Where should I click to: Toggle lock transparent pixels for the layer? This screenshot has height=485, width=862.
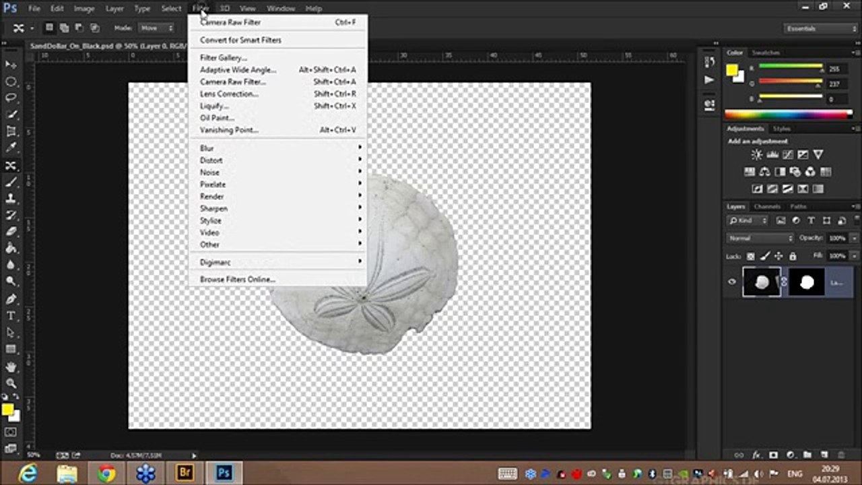[750, 256]
